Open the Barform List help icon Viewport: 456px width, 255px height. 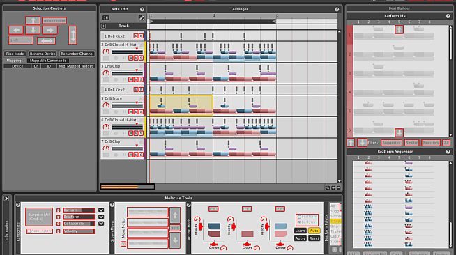point(448,16)
